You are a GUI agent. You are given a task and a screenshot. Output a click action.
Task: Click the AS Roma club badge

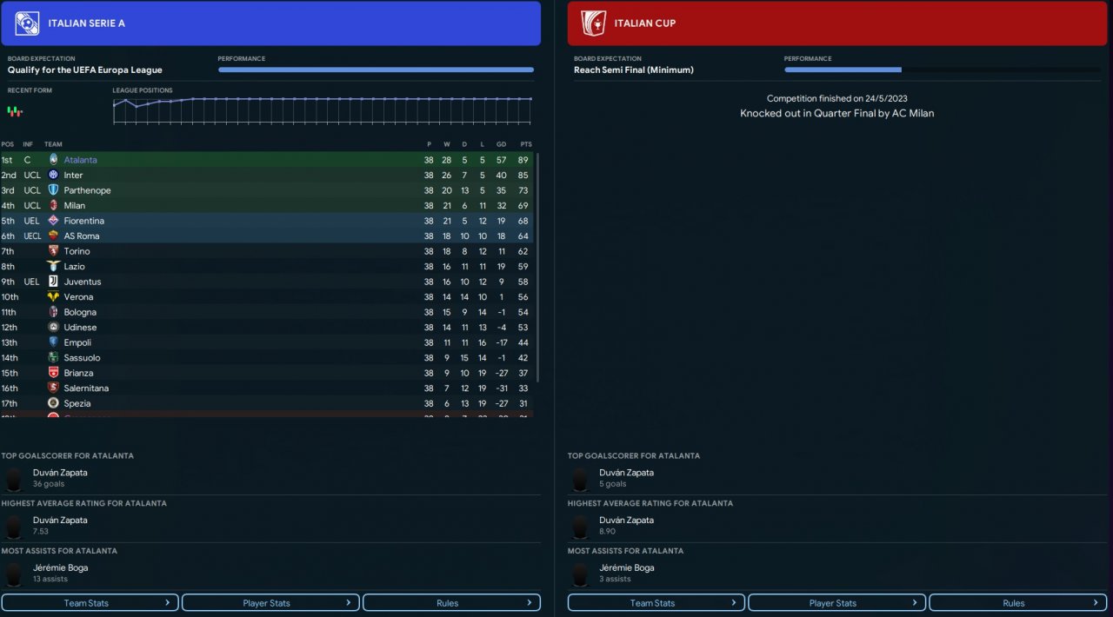[x=53, y=236]
